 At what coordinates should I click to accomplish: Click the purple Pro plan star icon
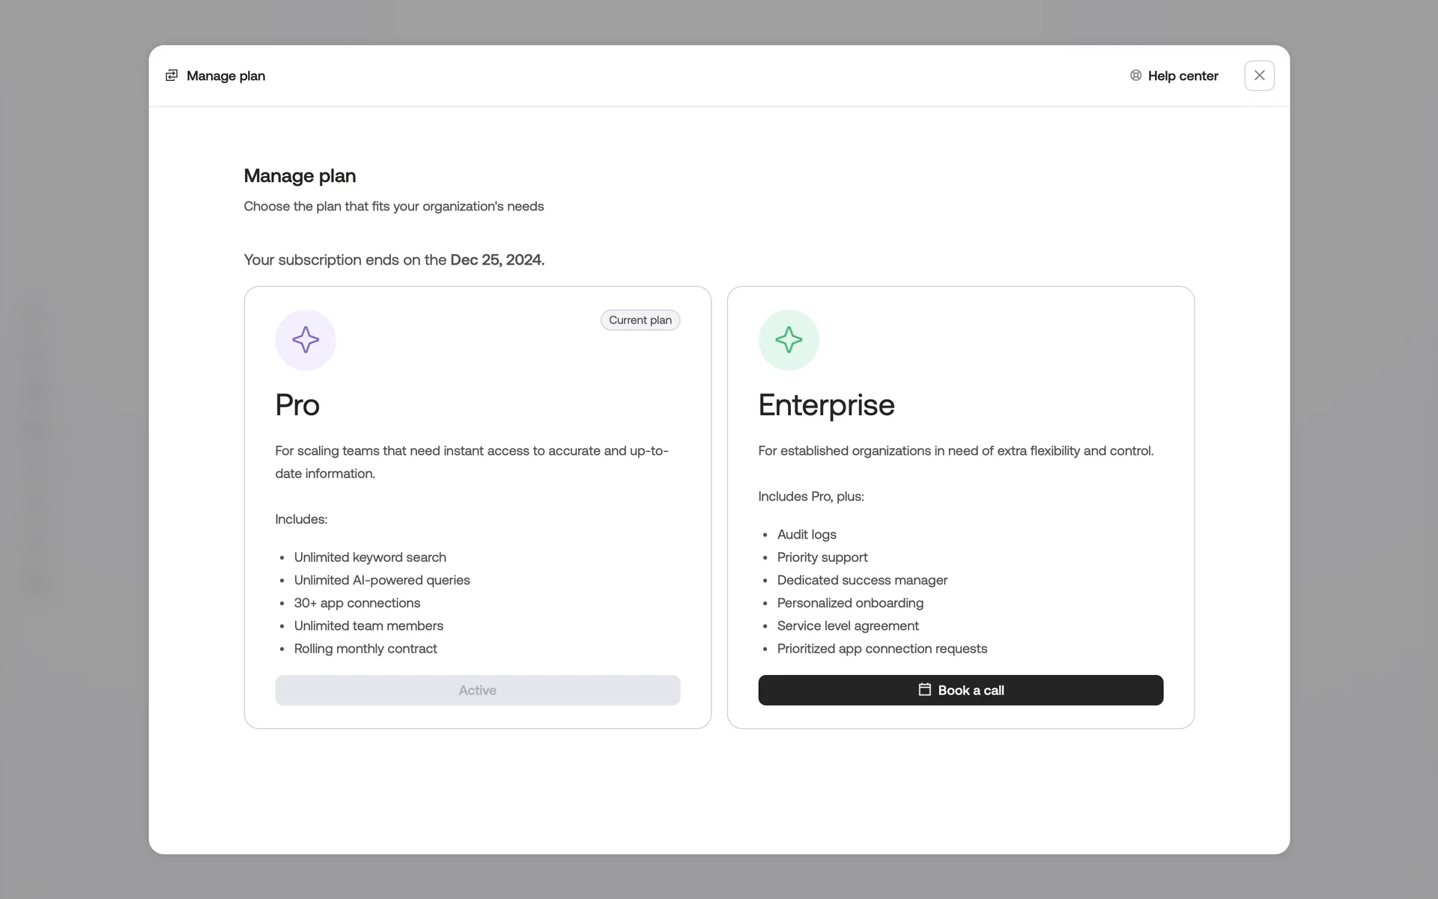click(x=306, y=340)
